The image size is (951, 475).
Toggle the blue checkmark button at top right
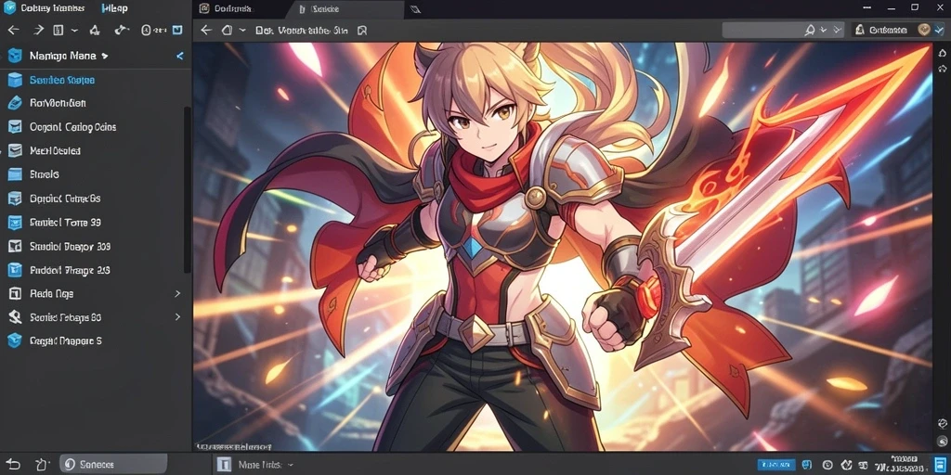939,30
